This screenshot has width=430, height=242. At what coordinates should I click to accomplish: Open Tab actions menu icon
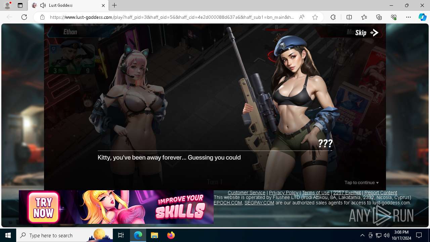coord(20,5)
